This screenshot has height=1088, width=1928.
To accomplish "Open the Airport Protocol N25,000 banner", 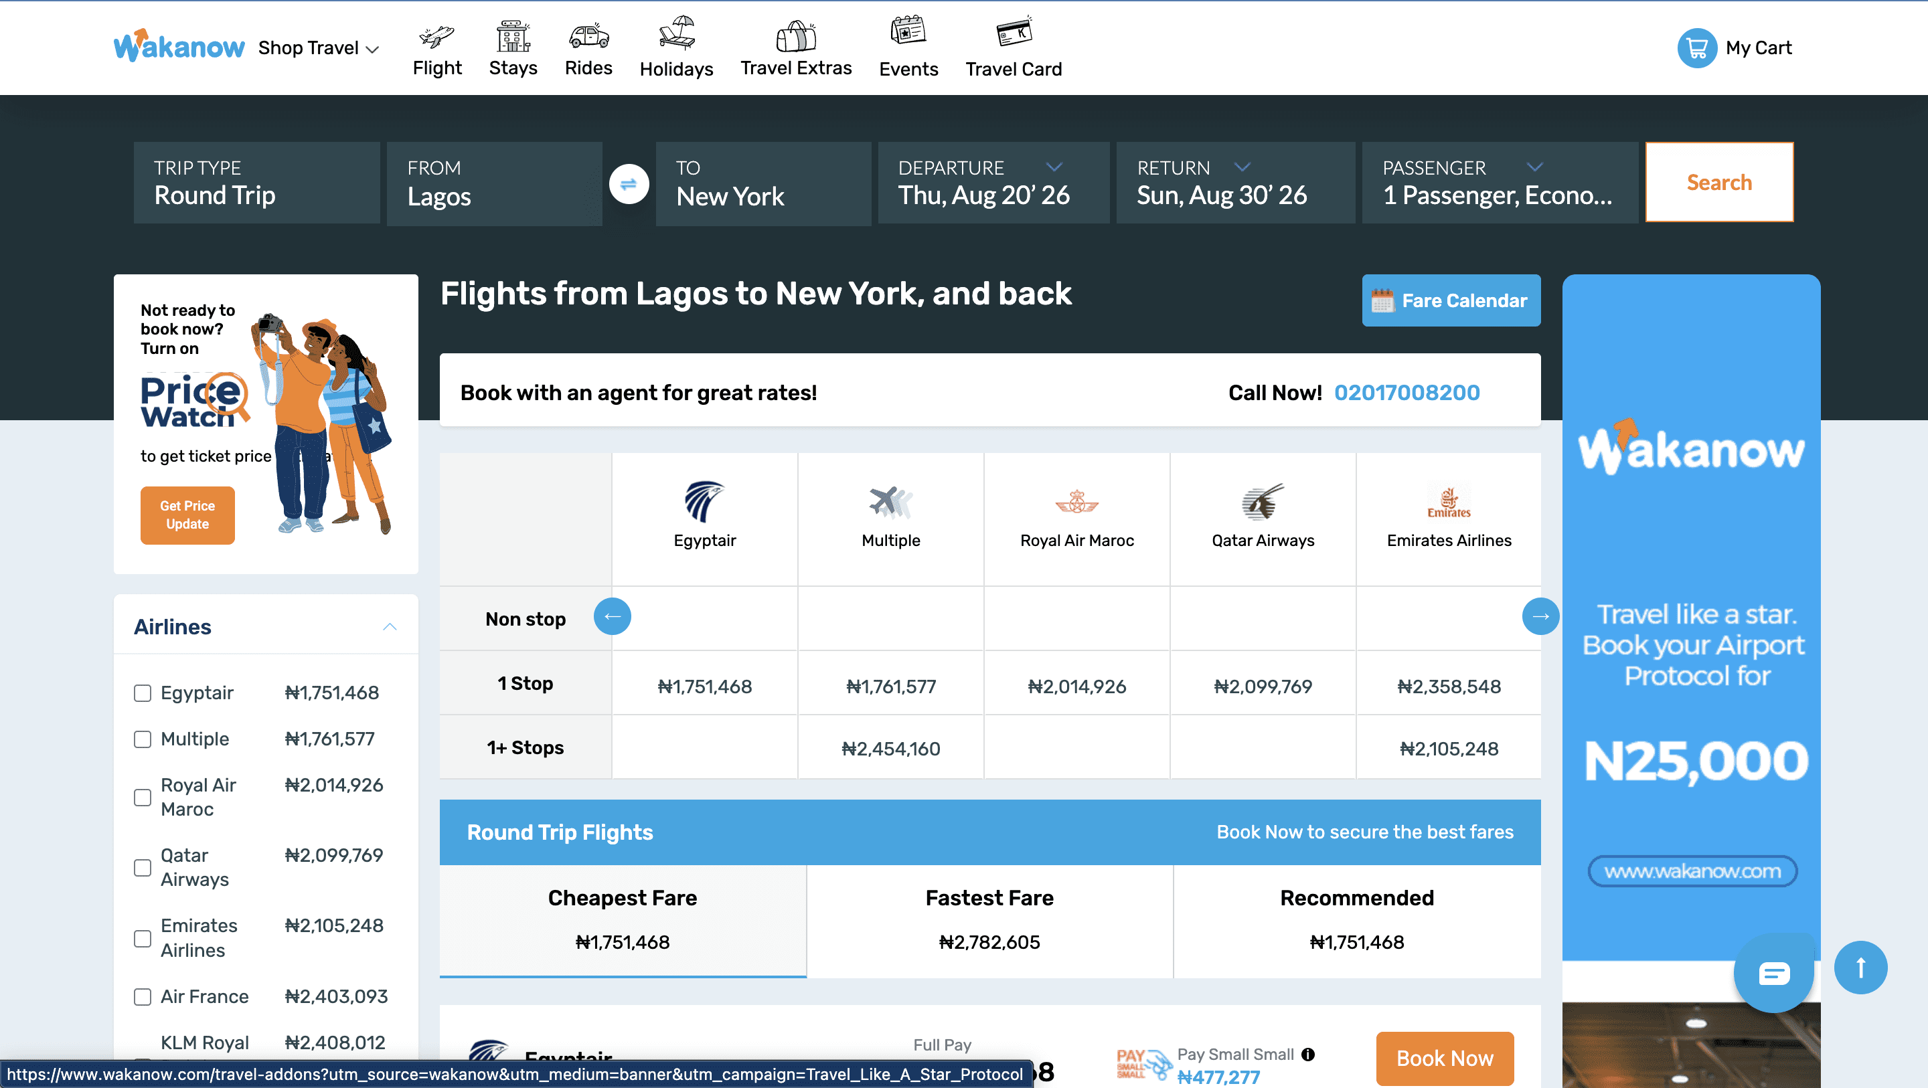I will click(x=1692, y=618).
